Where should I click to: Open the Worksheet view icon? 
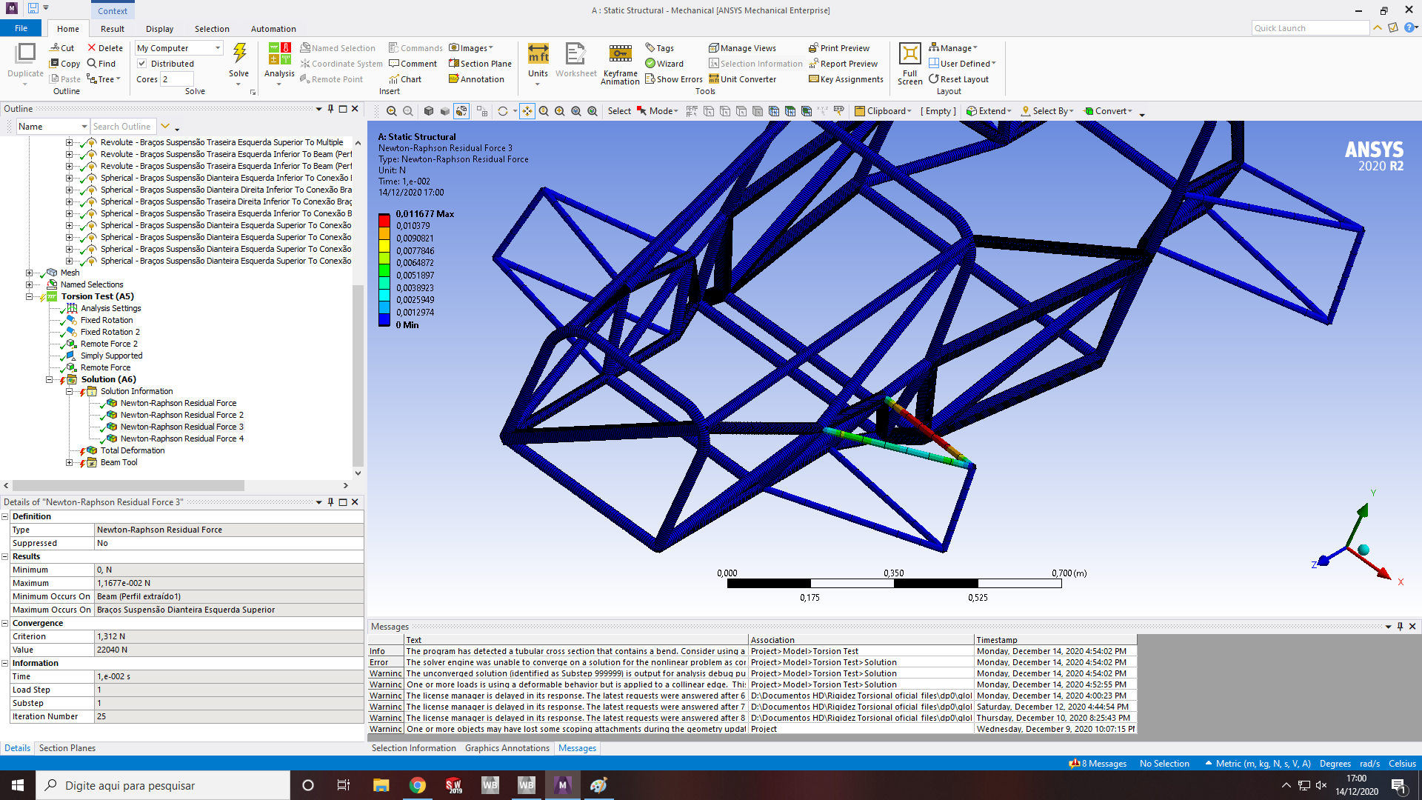(x=575, y=54)
